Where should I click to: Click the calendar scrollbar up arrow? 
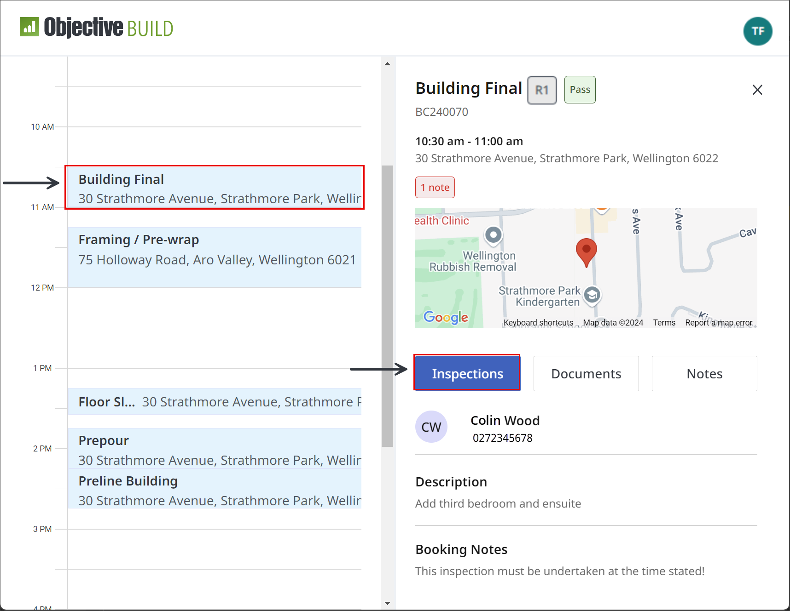pyautogui.click(x=387, y=64)
